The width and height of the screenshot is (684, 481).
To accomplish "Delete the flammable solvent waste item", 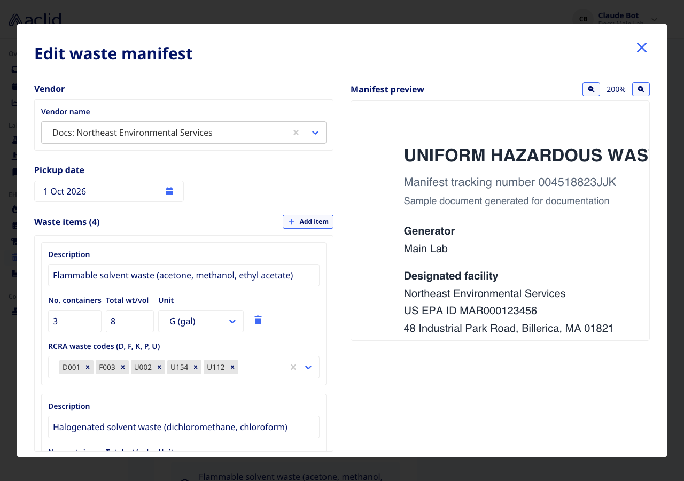I will coord(258,320).
